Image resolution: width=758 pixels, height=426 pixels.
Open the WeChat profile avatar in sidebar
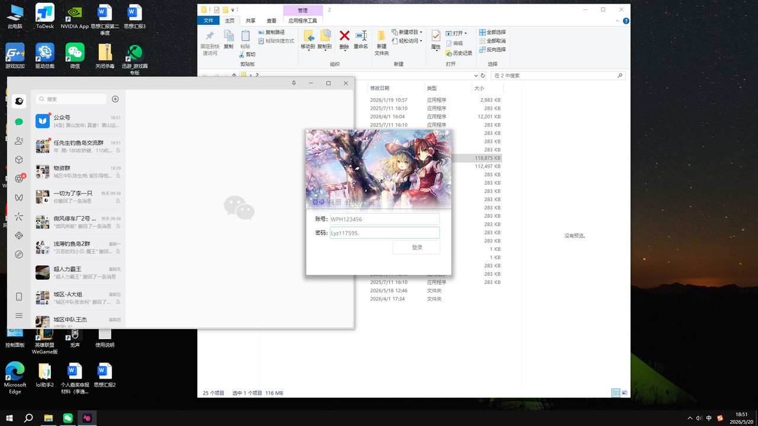19,101
